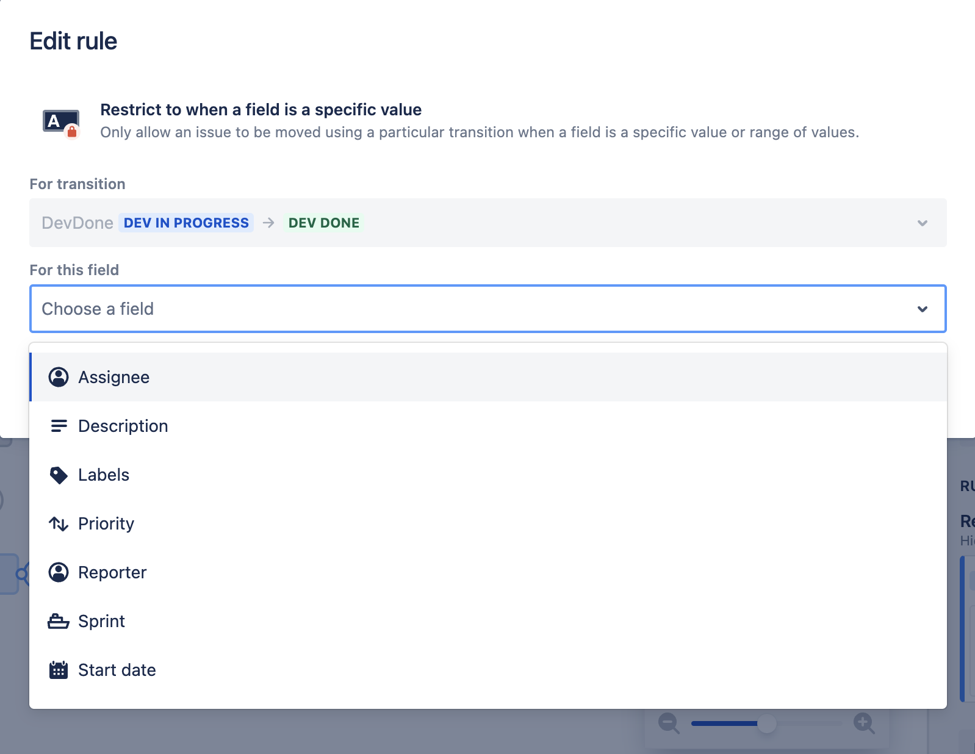Click the Sprint ship icon
This screenshot has height=754, width=975.
coord(59,621)
